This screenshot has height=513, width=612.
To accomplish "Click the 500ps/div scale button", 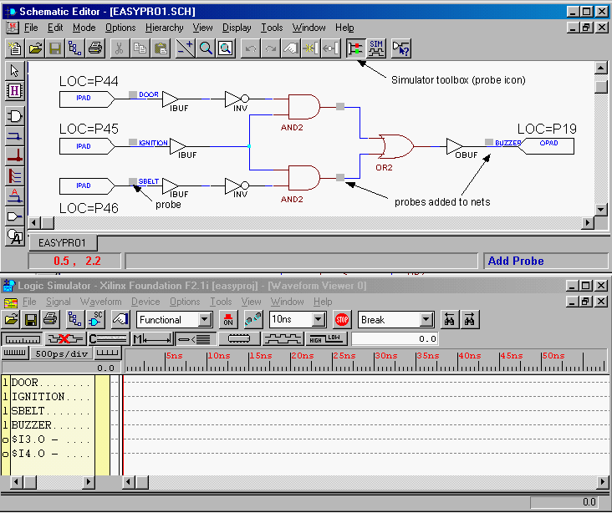I will point(63,353).
